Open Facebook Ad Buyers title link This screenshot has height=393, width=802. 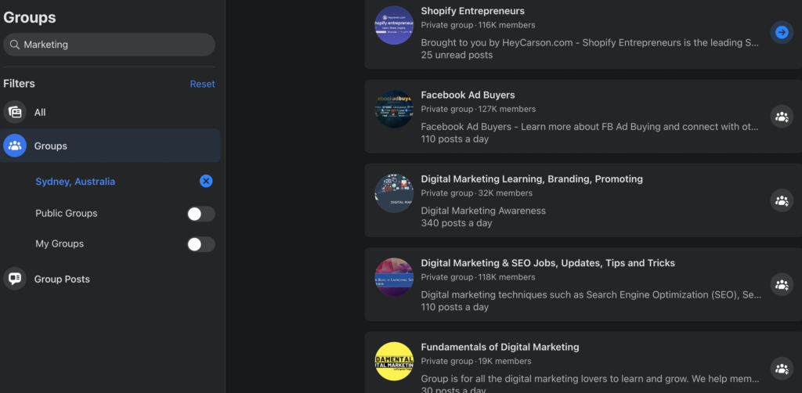tap(468, 95)
